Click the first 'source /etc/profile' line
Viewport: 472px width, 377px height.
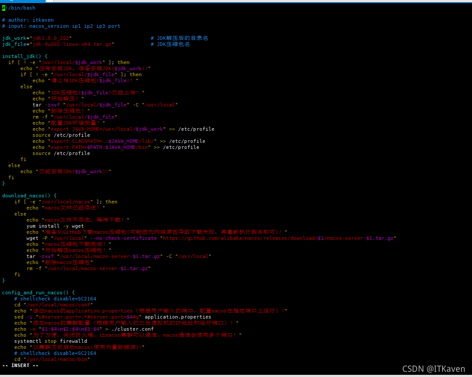61,135
